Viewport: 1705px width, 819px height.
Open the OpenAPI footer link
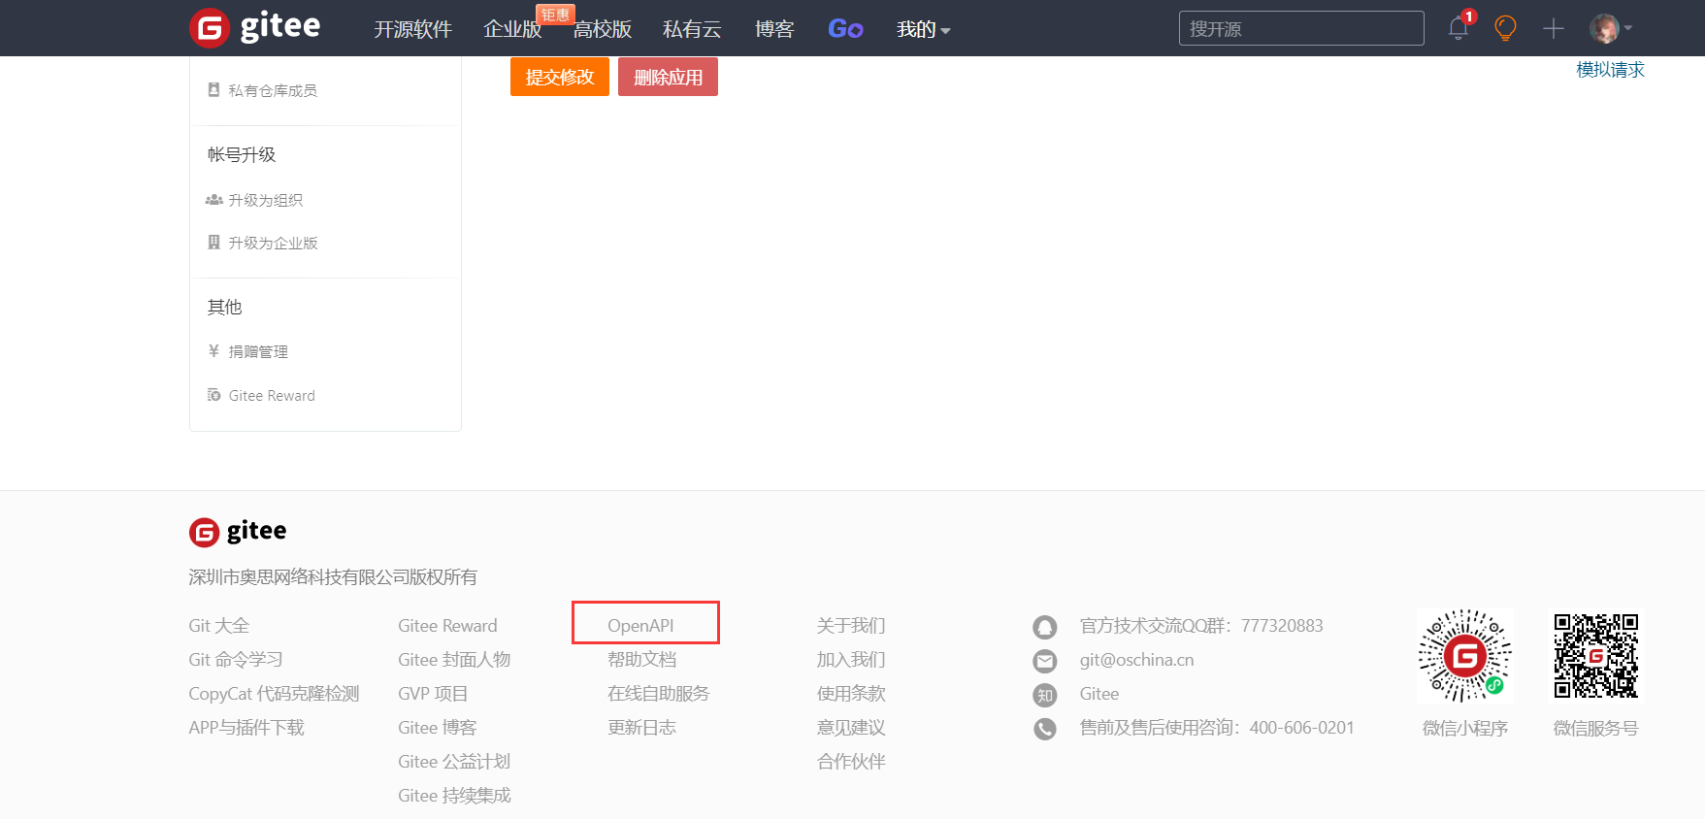point(640,626)
